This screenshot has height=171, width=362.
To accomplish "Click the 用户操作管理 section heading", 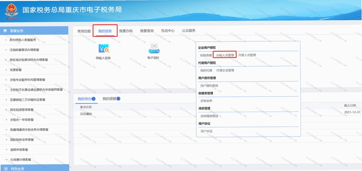I will point(207,78).
